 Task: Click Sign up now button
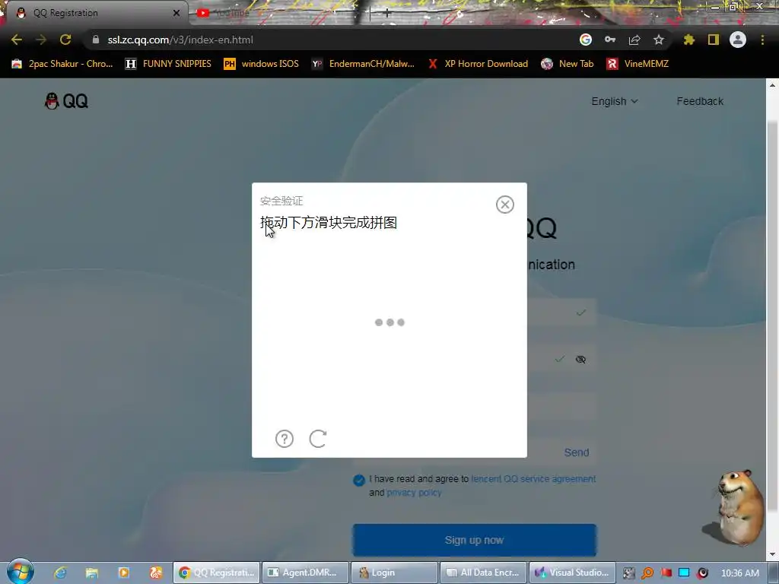coord(475,540)
